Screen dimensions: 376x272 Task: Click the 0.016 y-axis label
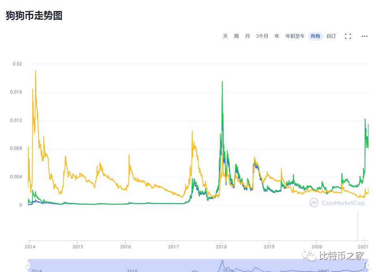[16, 92]
